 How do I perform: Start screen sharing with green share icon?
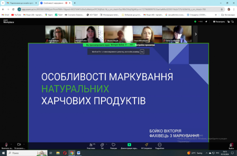[x=129, y=146]
